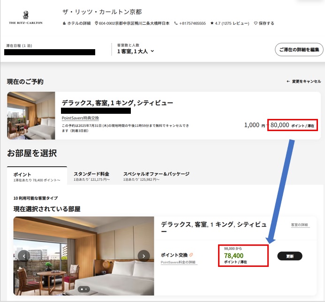This screenshot has width=325, height=302.
Task: Click the 80,000 ポイント/滞在 text
Action: pyautogui.click(x=292, y=125)
